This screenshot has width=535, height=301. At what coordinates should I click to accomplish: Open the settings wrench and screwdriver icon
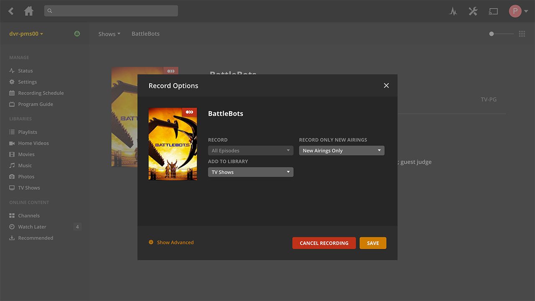click(x=473, y=11)
